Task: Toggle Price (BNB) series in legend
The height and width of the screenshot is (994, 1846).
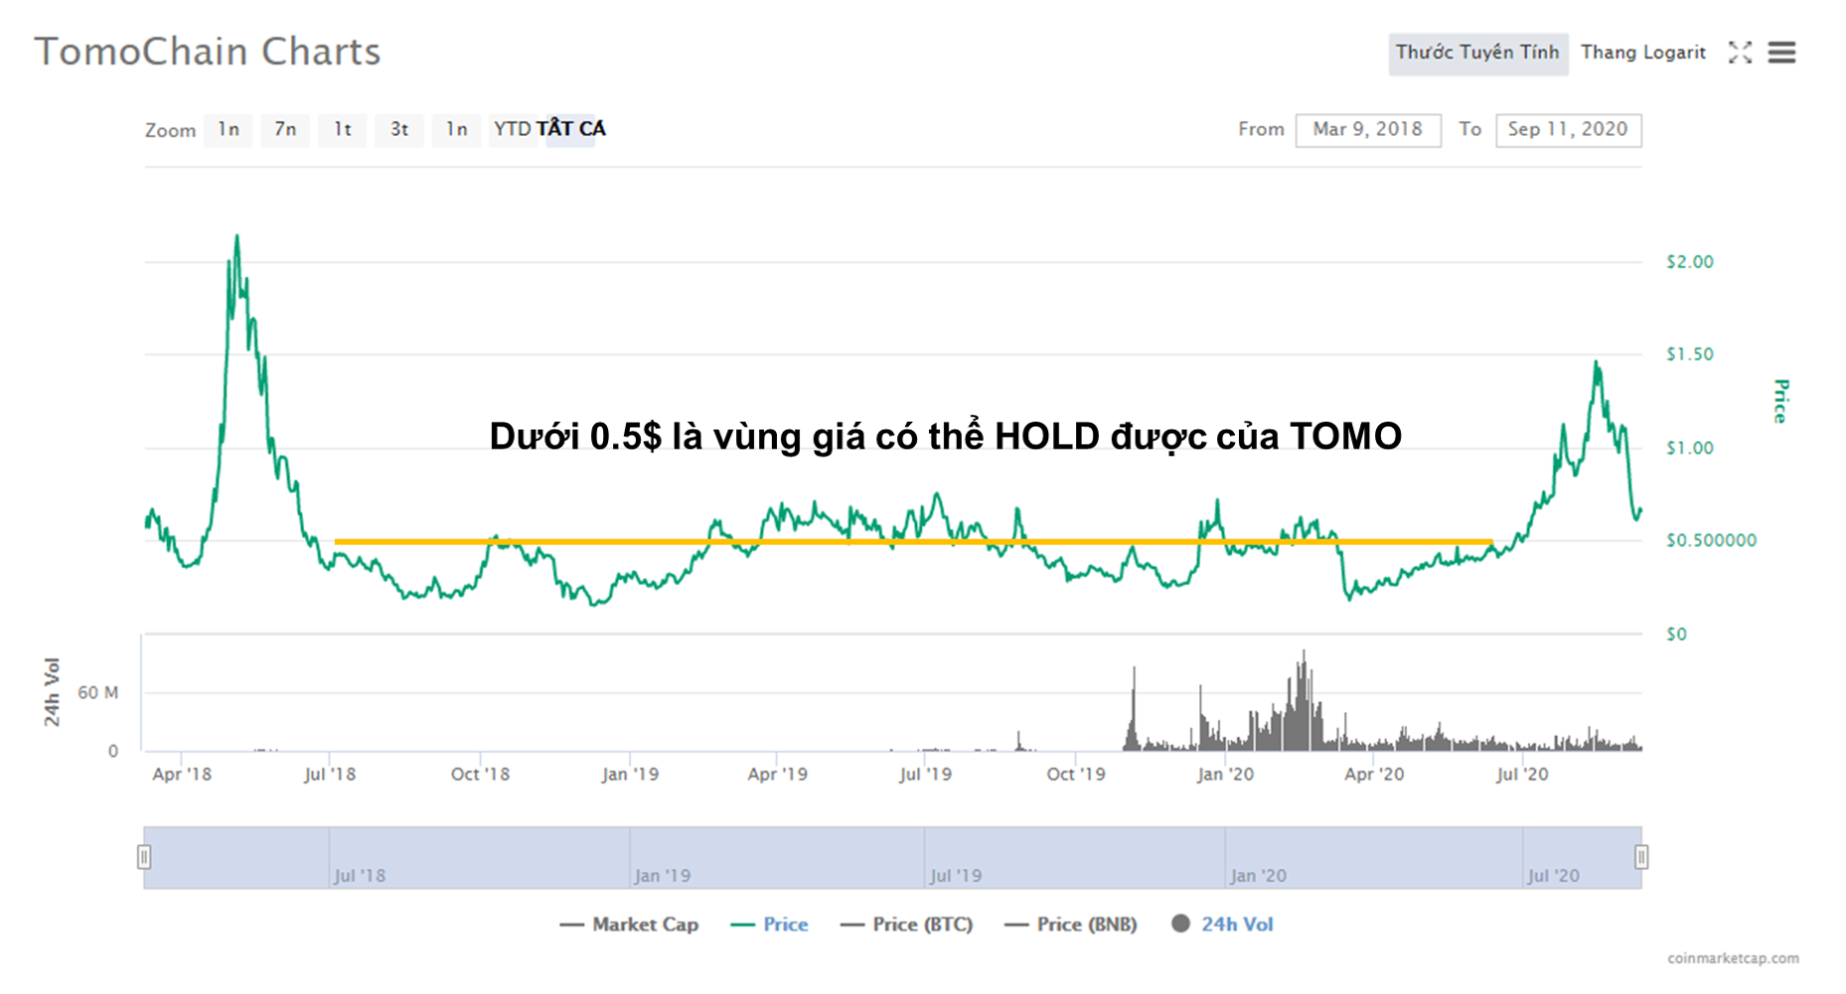Action: point(1071,924)
